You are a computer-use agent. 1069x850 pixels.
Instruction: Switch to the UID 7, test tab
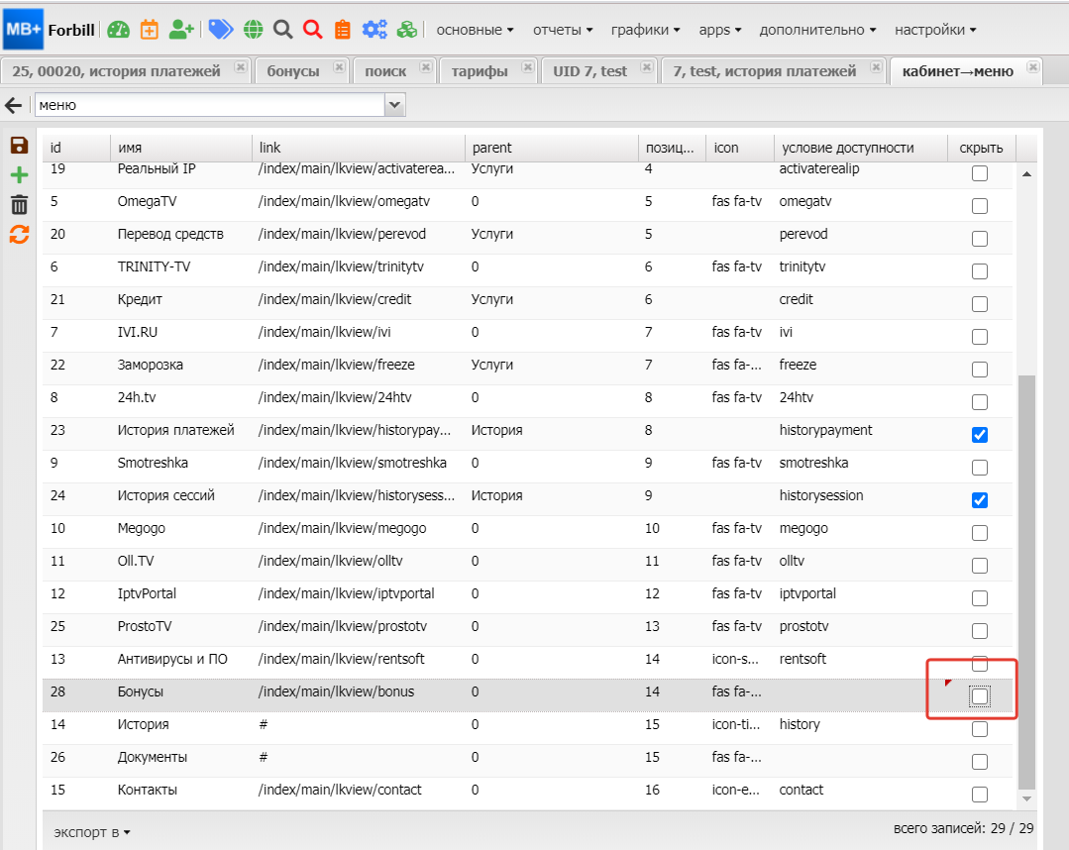589,71
